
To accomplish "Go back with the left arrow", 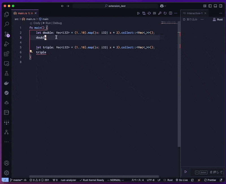I will click(x=62, y=6).
